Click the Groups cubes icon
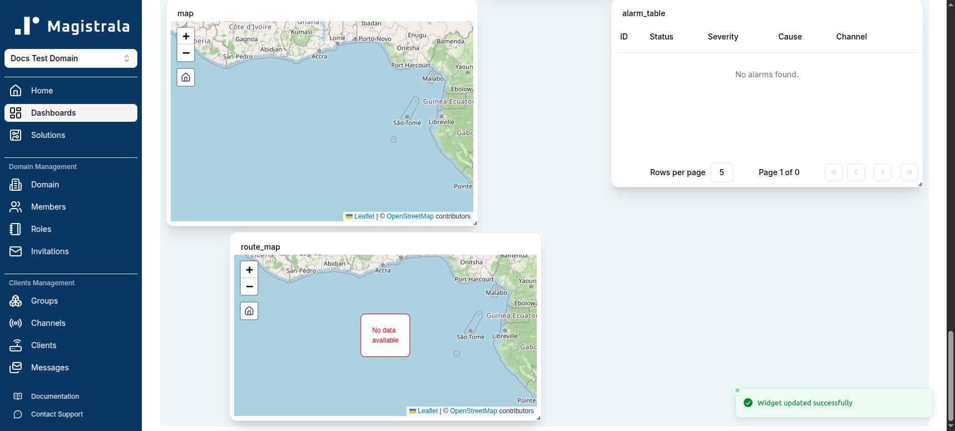The height and width of the screenshot is (431, 955). pyautogui.click(x=16, y=301)
